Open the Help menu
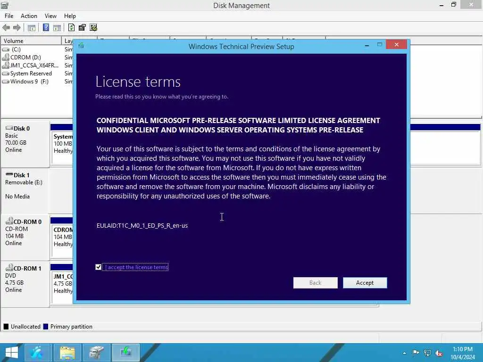 (x=70, y=16)
